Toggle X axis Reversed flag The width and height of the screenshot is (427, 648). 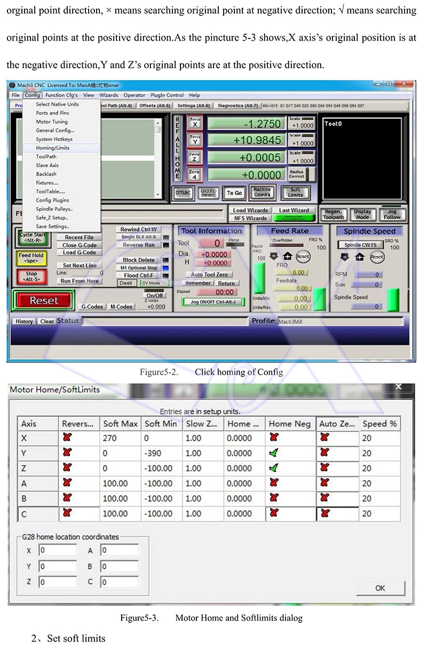66,438
